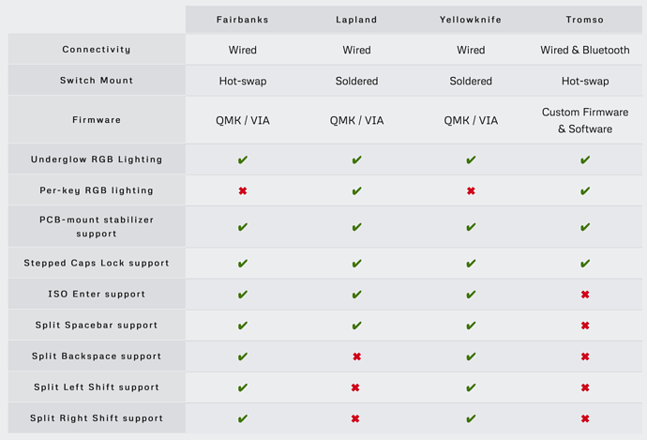Click Lapland Split Right Shift red cross
This screenshot has width=647, height=440.
click(355, 418)
